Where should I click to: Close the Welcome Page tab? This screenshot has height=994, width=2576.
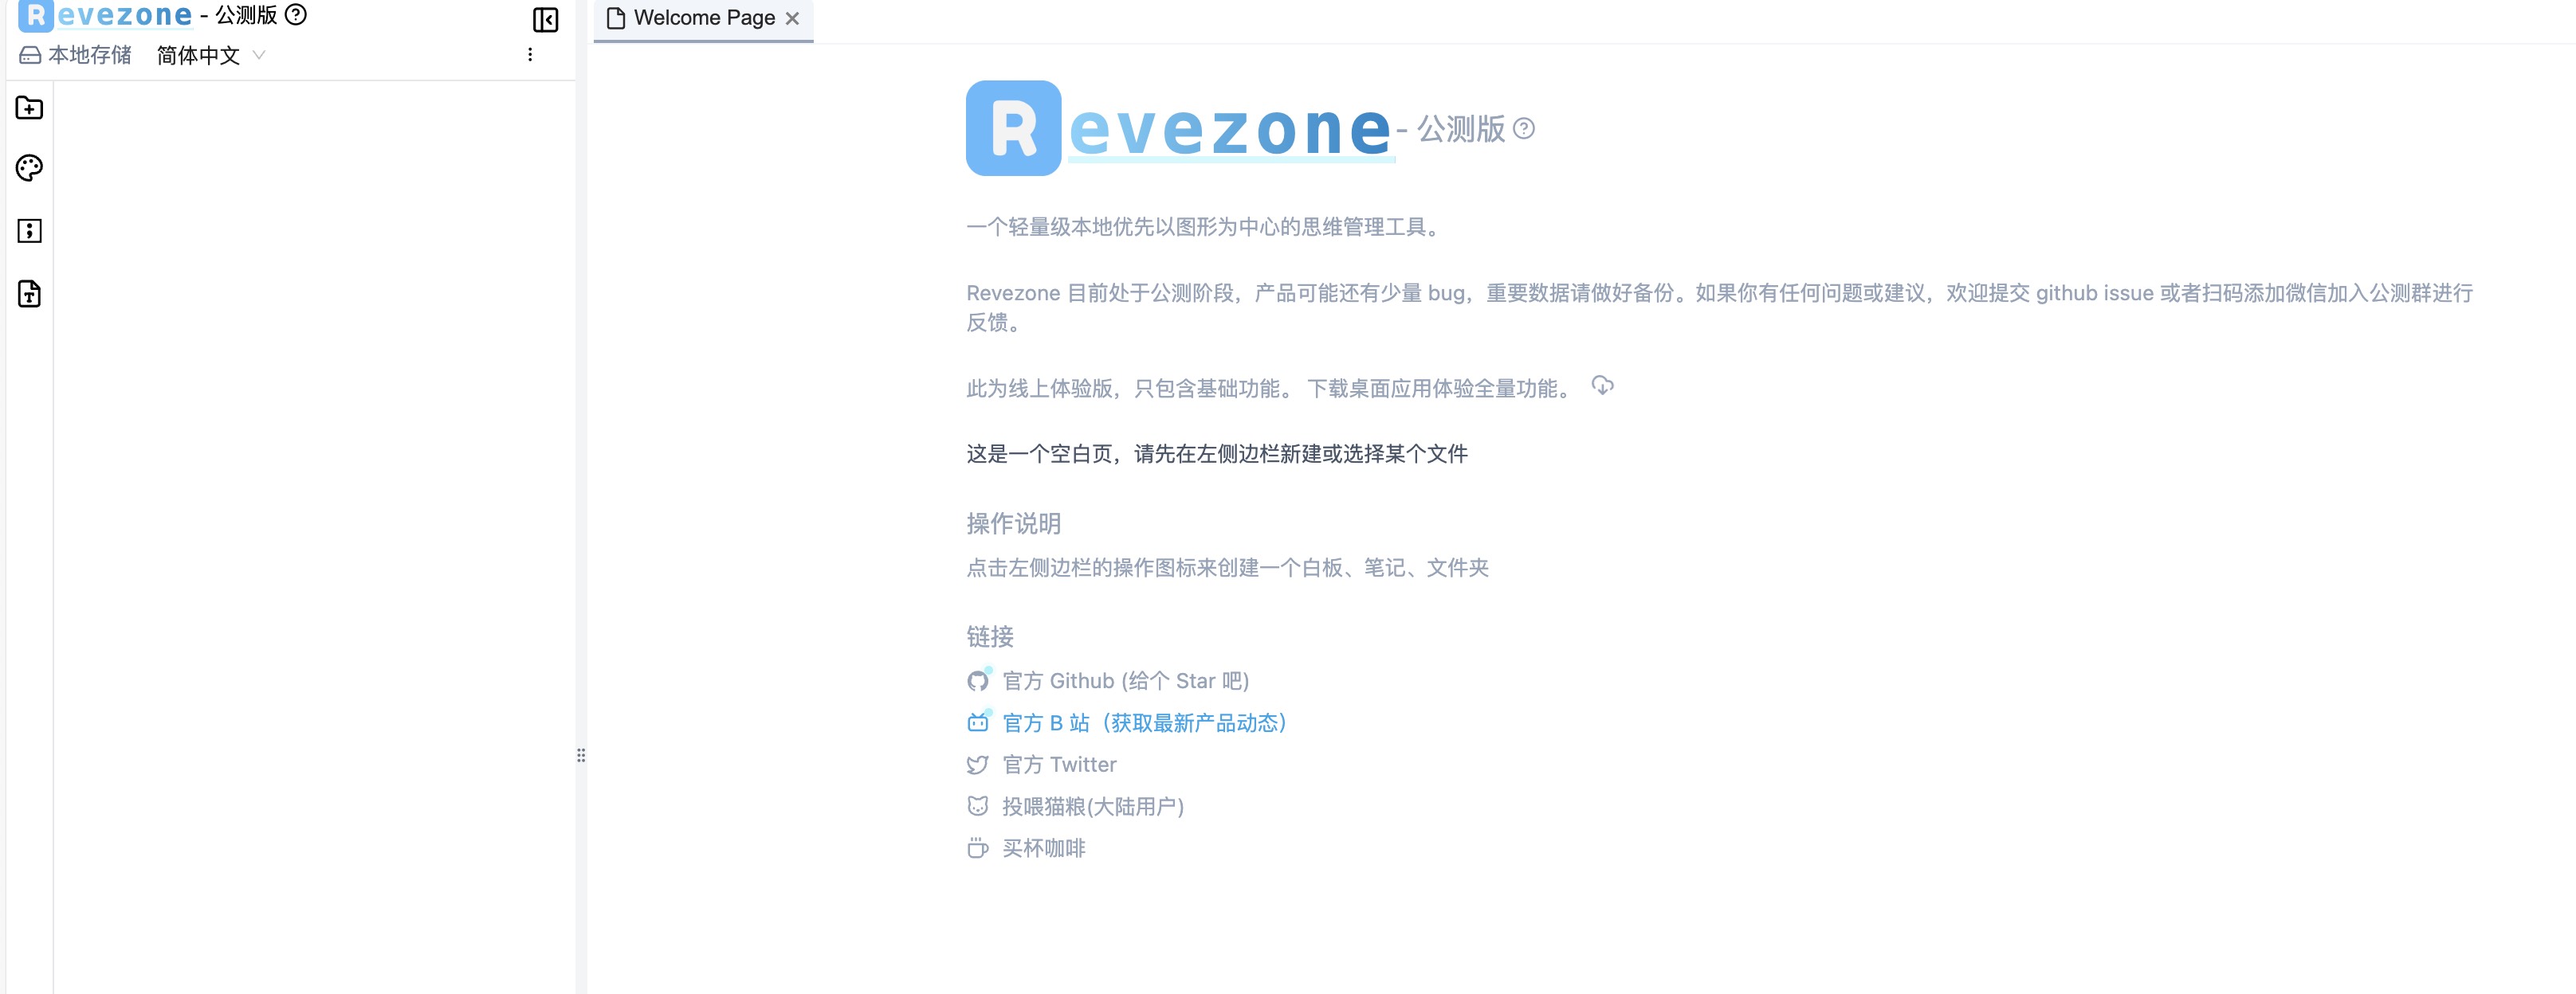pyautogui.click(x=792, y=19)
